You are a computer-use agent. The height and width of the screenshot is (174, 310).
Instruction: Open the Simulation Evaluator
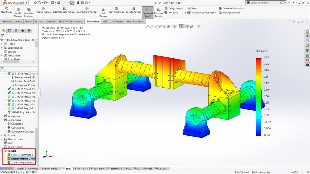pyautogui.click(x=29, y=9)
